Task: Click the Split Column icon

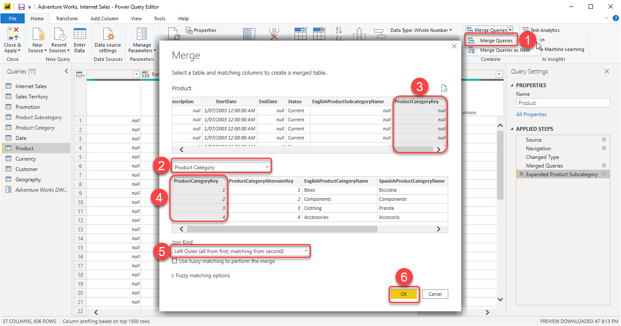Action: pyautogui.click(x=359, y=34)
